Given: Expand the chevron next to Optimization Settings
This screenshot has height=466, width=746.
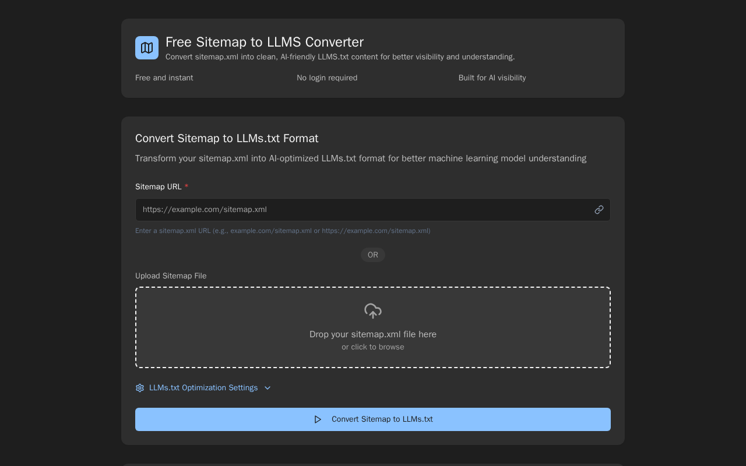Looking at the screenshot, I should [x=268, y=388].
